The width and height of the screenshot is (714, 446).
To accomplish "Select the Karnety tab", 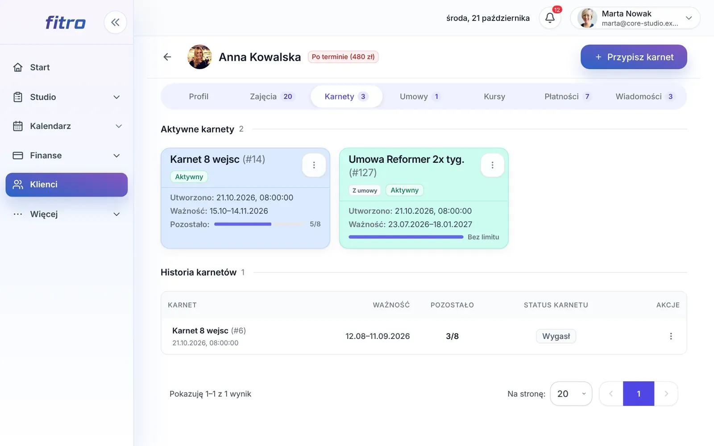I will 346,96.
